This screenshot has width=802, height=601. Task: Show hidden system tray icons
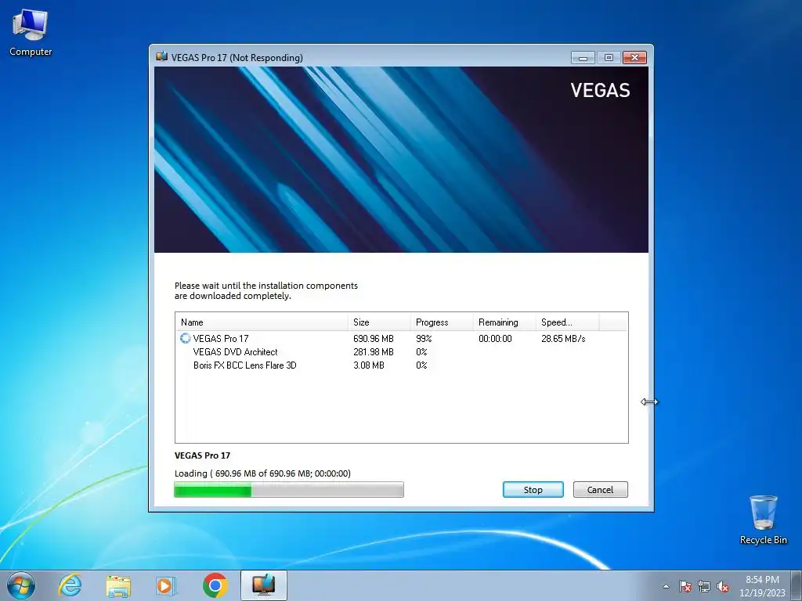(x=666, y=586)
